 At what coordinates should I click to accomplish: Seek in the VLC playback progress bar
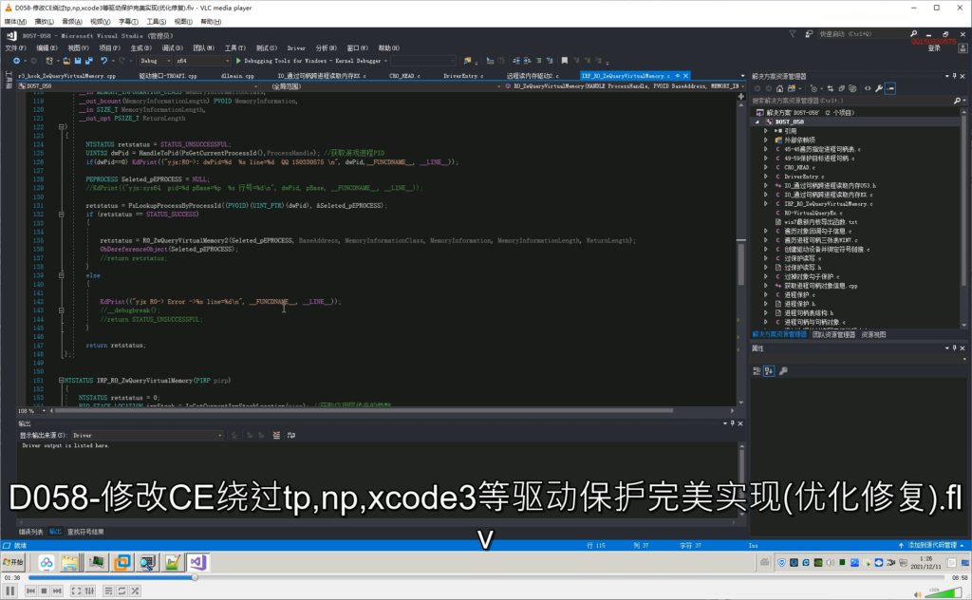tap(486, 577)
